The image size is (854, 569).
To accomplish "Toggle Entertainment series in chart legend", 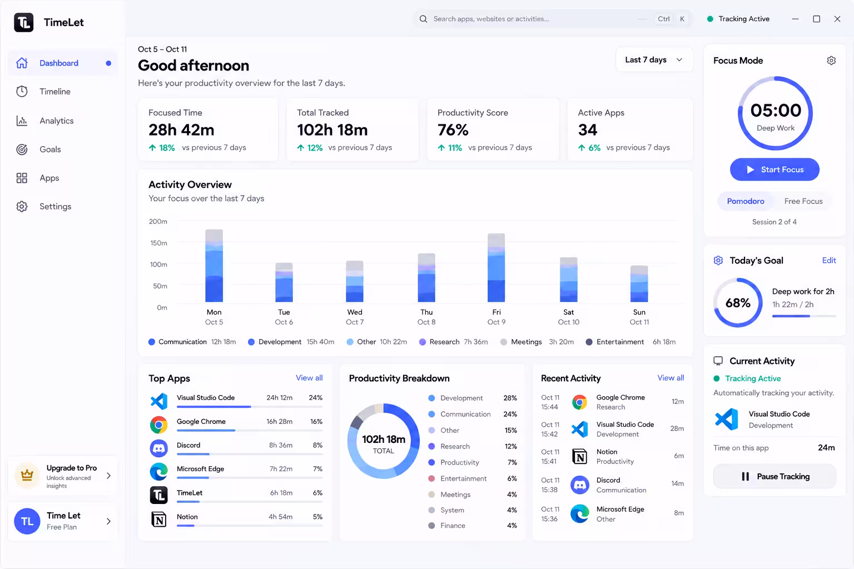I will [x=630, y=342].
